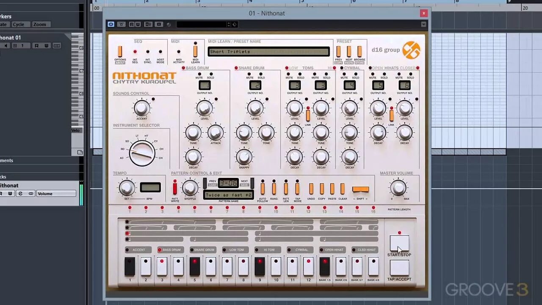Viewport: 542px width, 305px height.
Task: Click the pattern NEXT/SAVE button
Action: (252, 183)
